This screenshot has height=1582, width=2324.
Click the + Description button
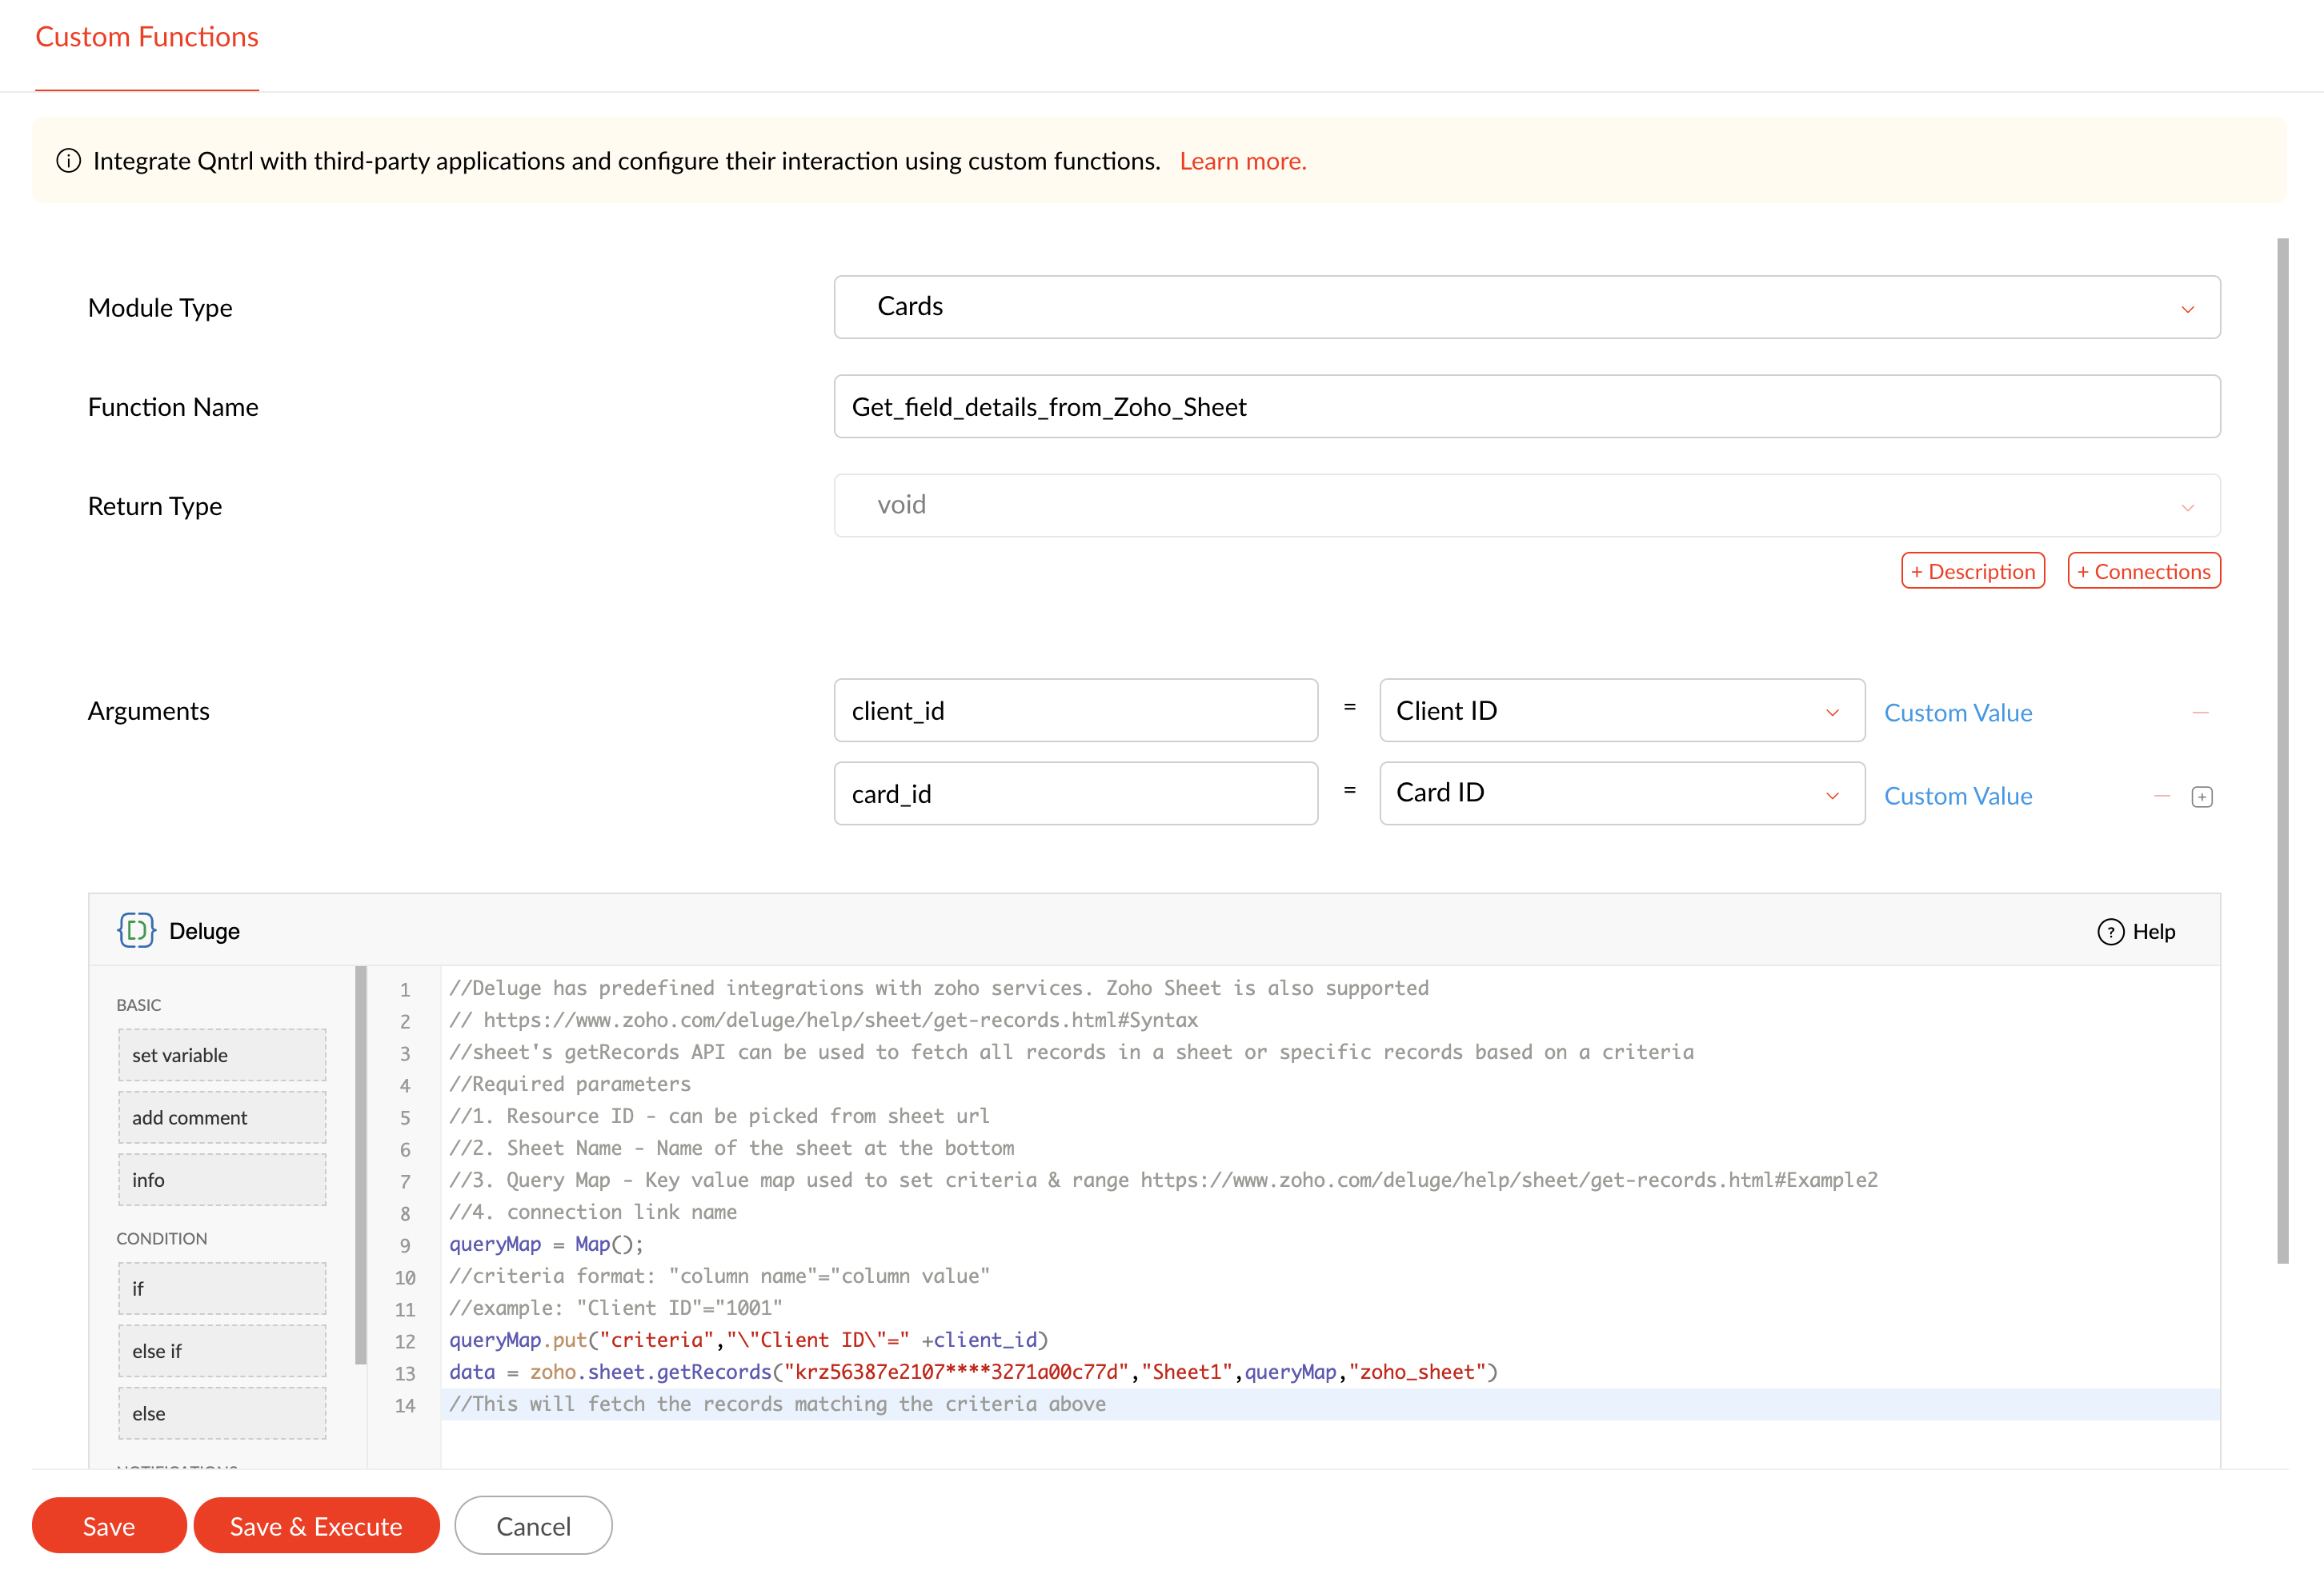click(1972, 572)
